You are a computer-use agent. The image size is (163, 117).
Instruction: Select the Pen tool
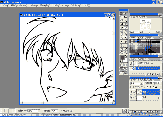tap(122, 45)
